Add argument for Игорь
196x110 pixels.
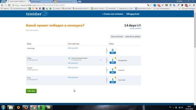coord(73,63)
